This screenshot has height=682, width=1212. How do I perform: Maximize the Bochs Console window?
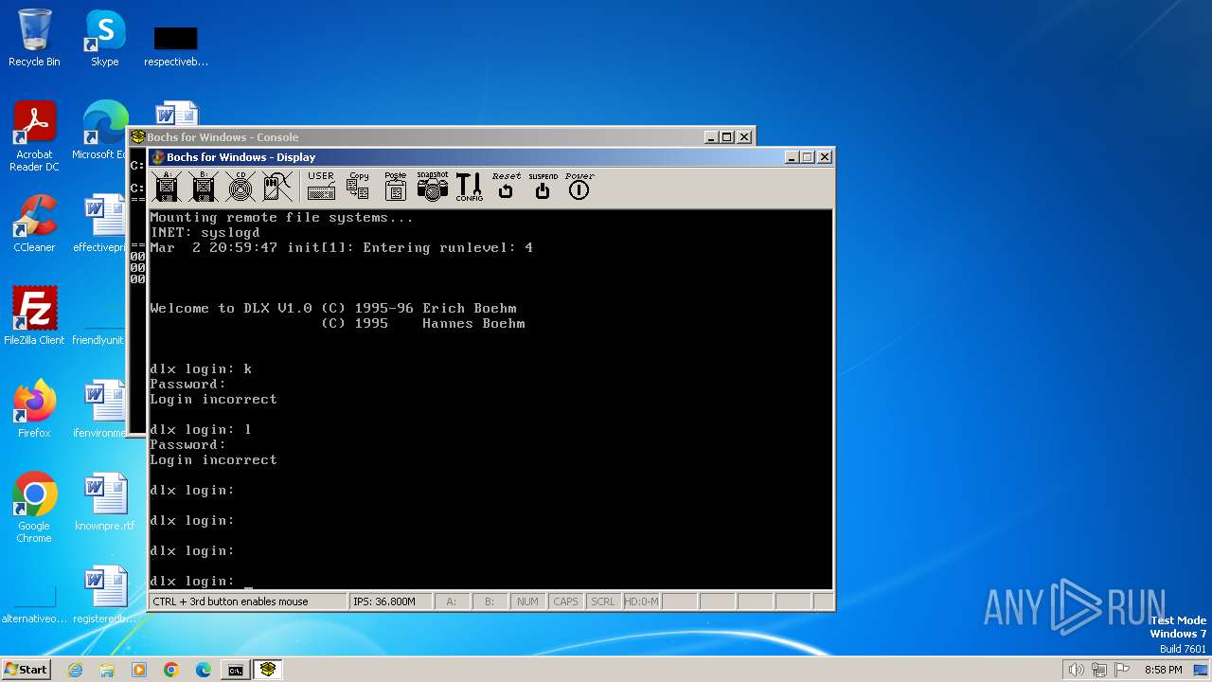727,137
